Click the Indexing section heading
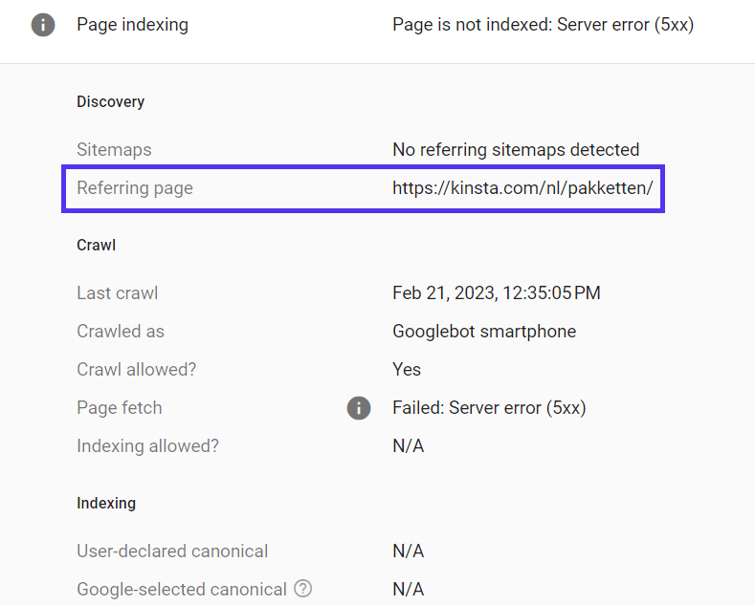The image size is (755, 605). (106, 503)
